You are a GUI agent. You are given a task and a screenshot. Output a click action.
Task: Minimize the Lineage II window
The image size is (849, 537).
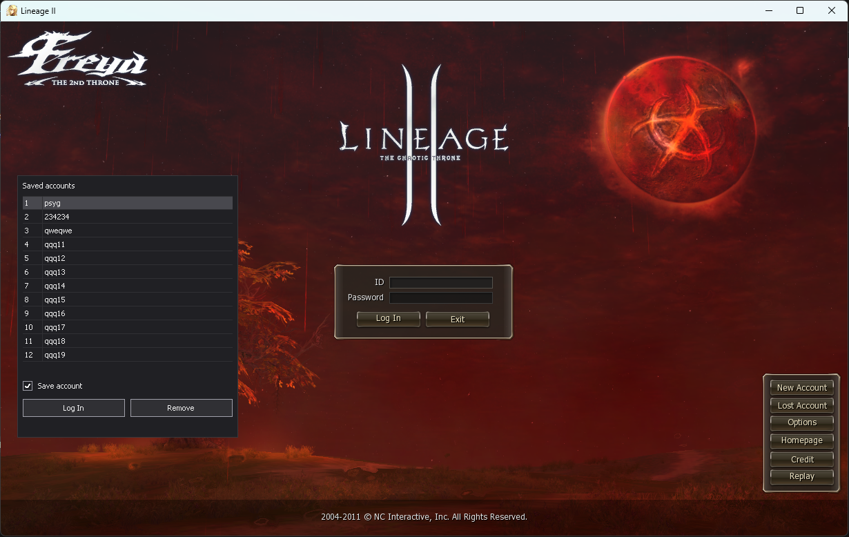click(x=768, y=10)
